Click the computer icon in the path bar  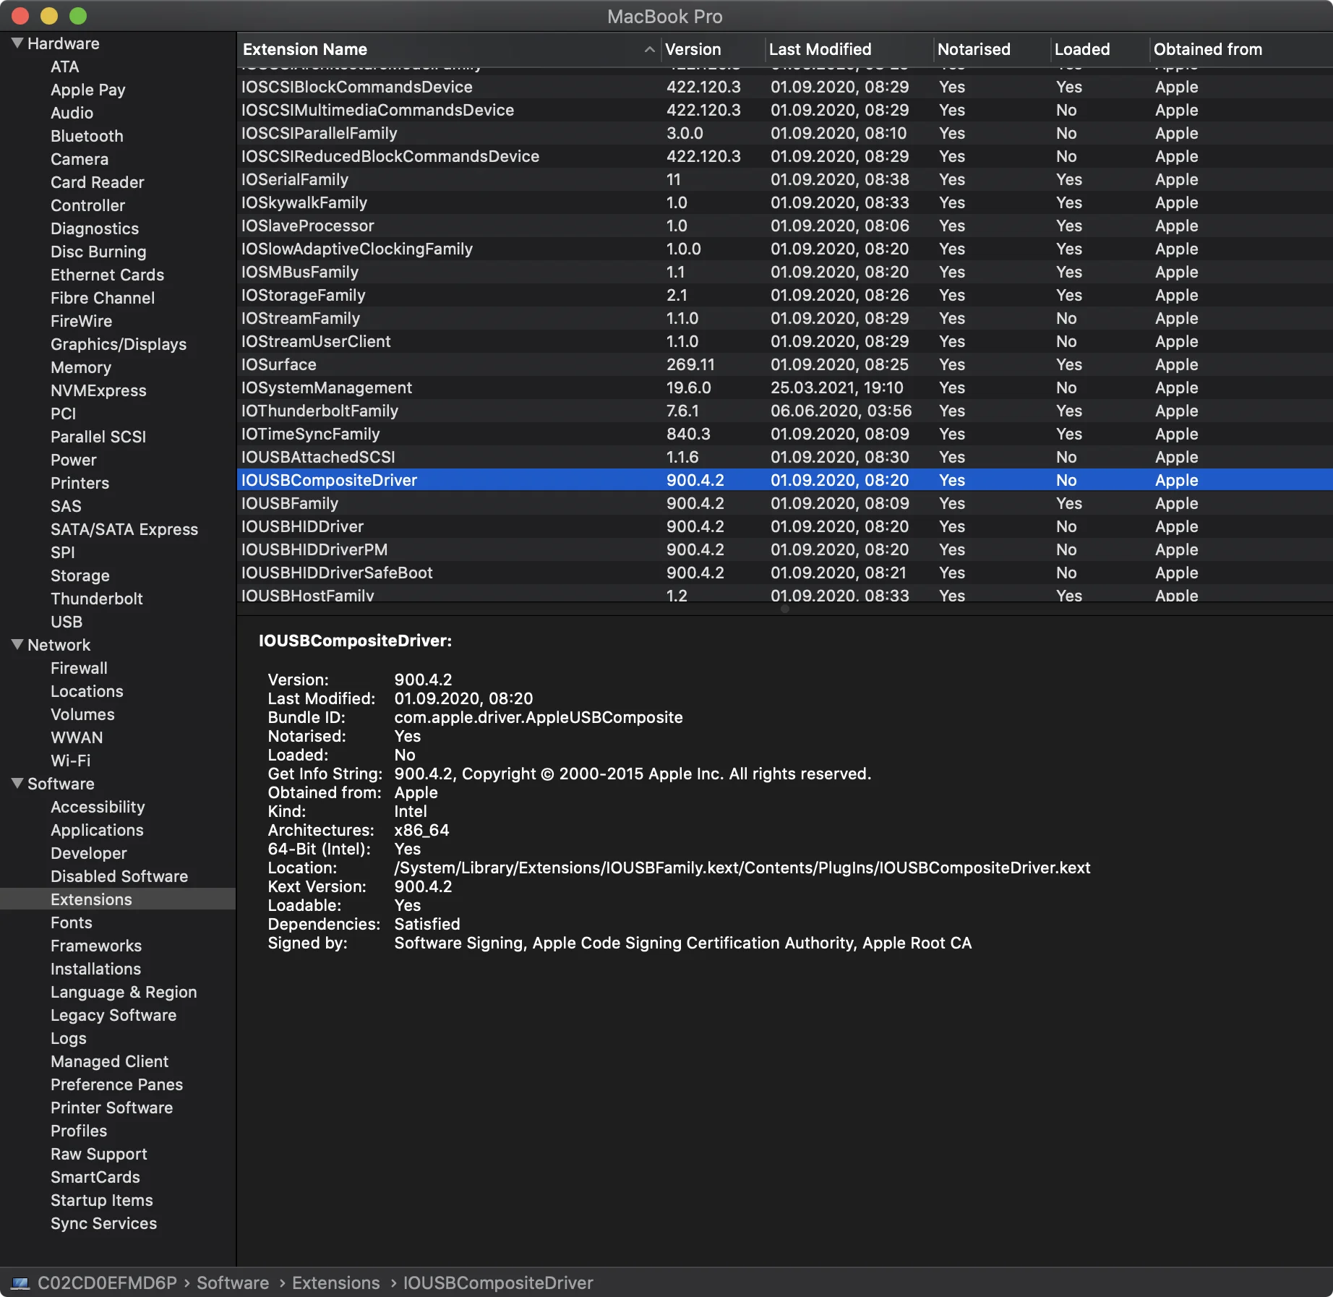pyautogui.click(x=20, y=1283)
